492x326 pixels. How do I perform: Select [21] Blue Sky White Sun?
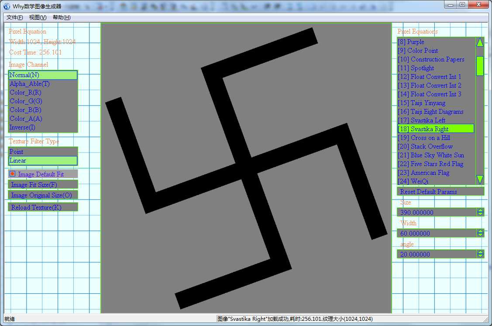point(436,155)
